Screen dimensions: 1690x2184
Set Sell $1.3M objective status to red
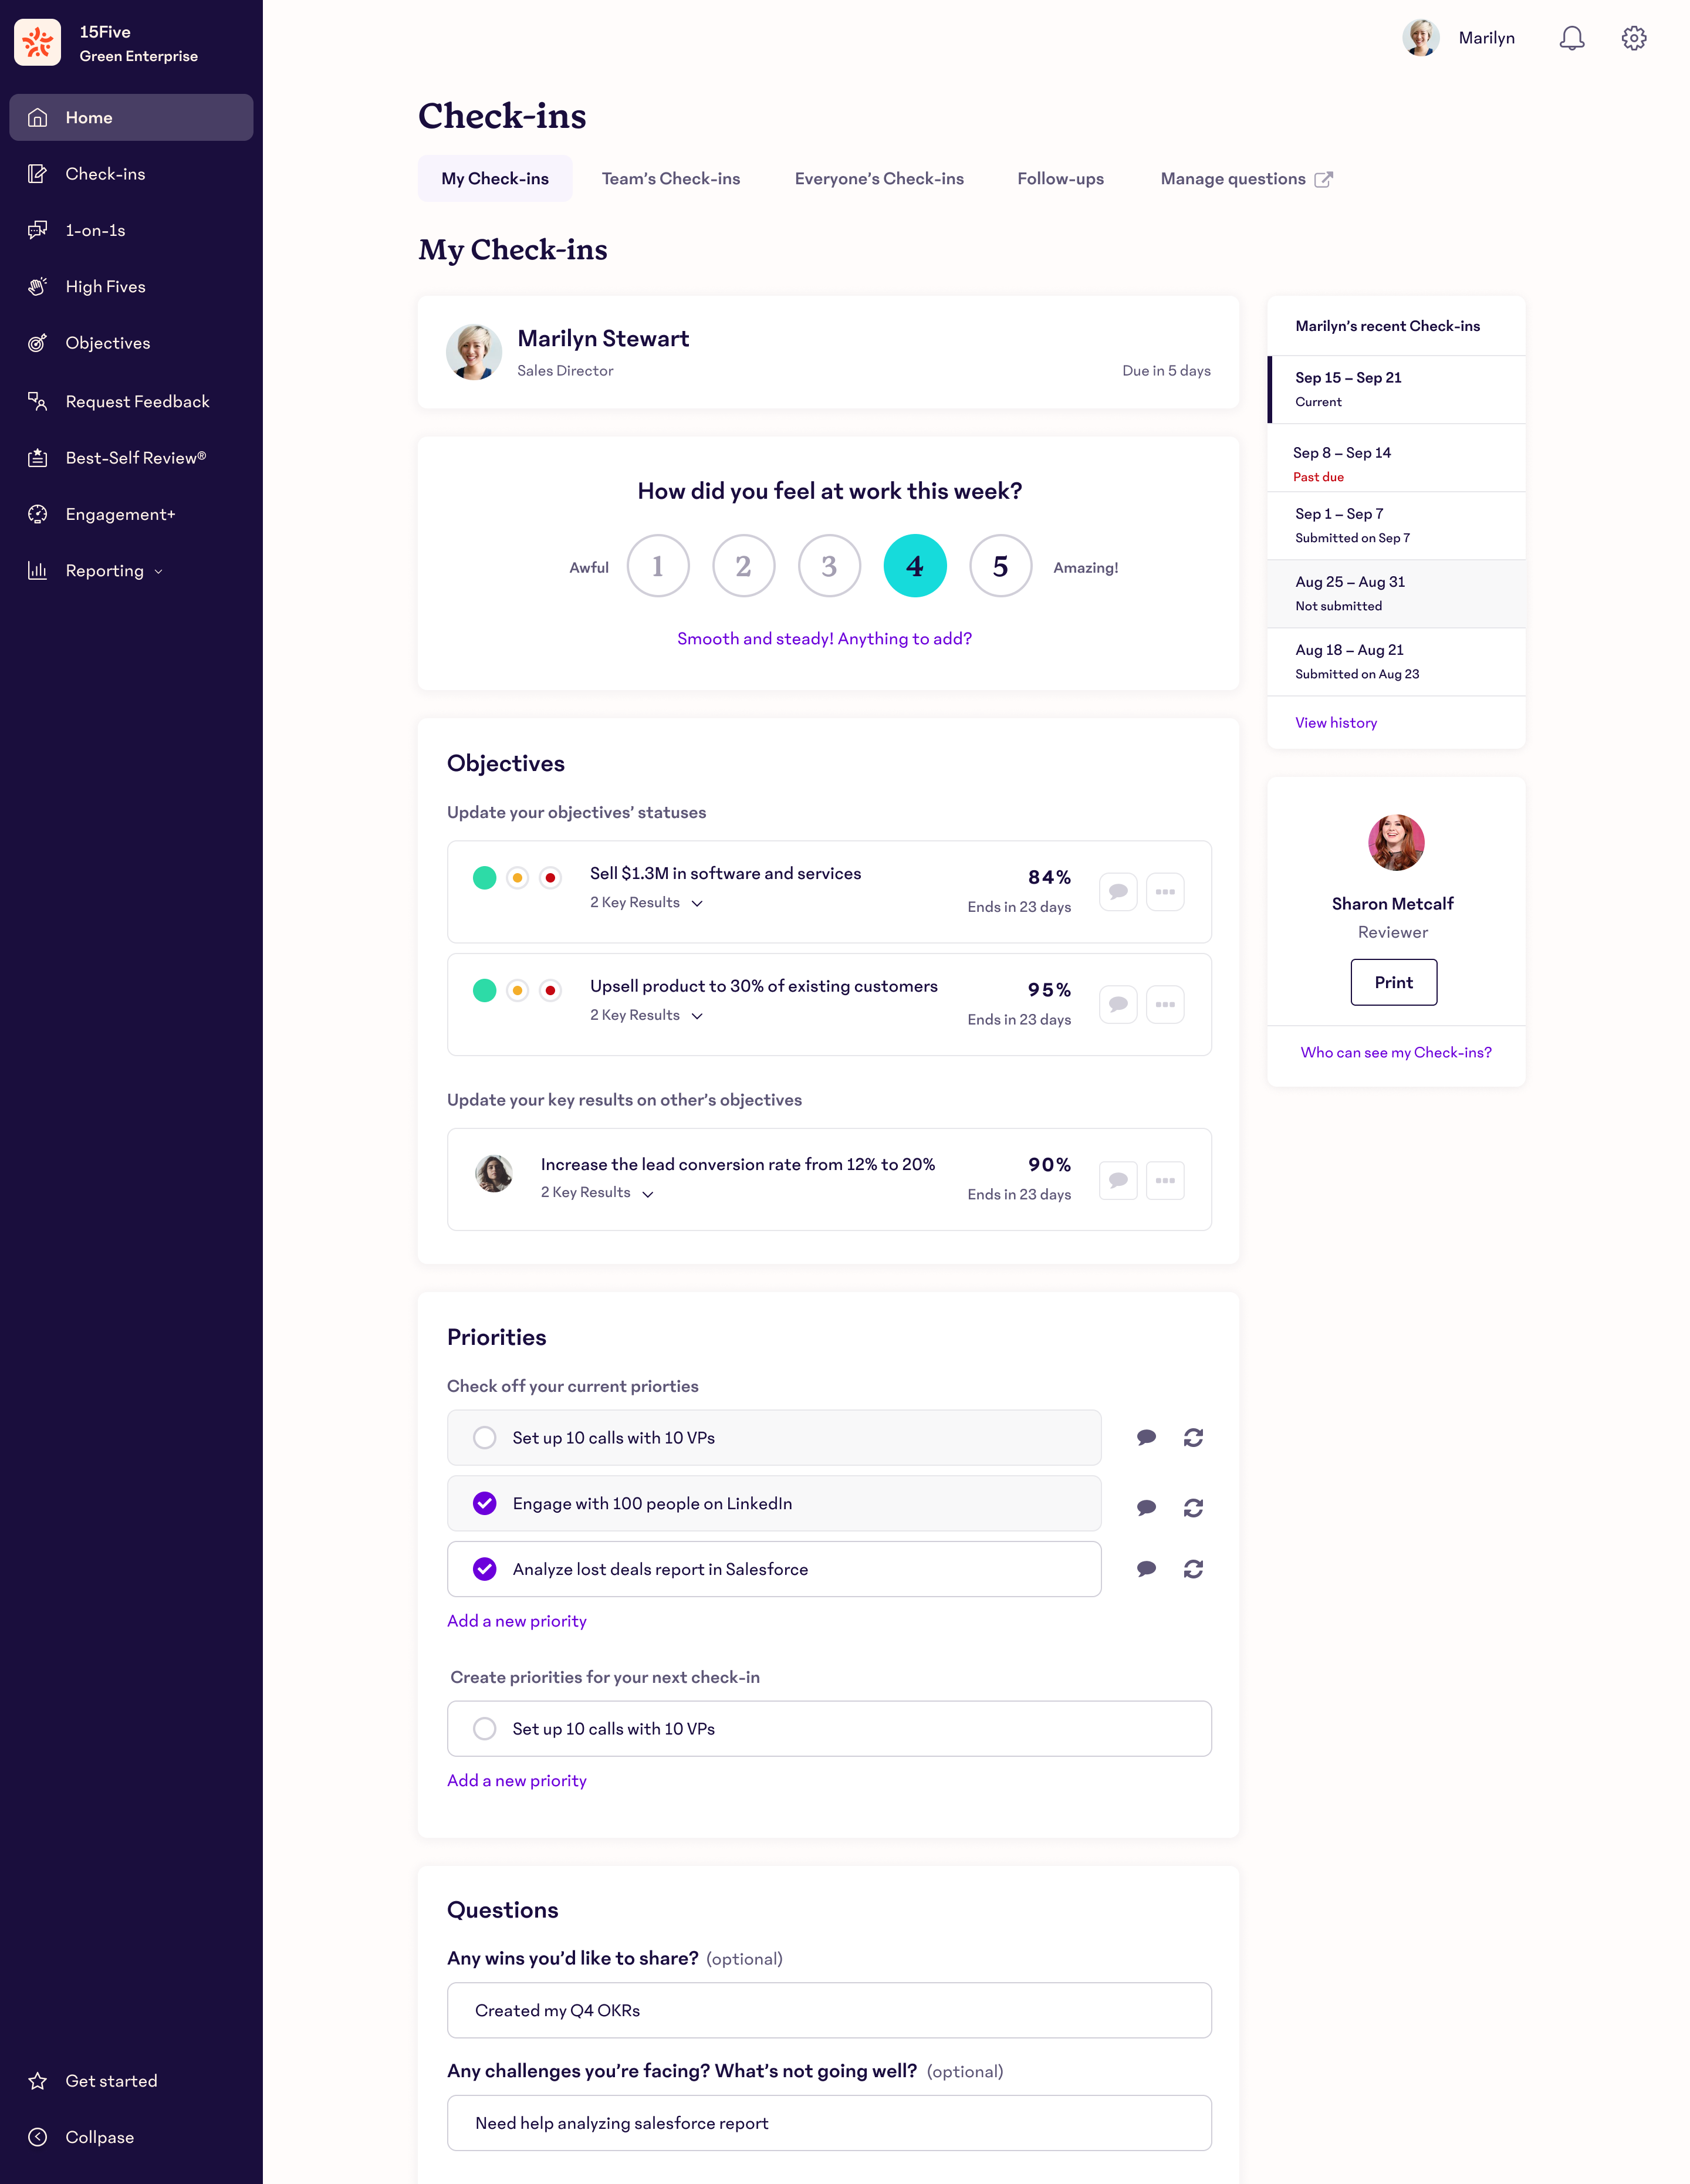point(550,878)
